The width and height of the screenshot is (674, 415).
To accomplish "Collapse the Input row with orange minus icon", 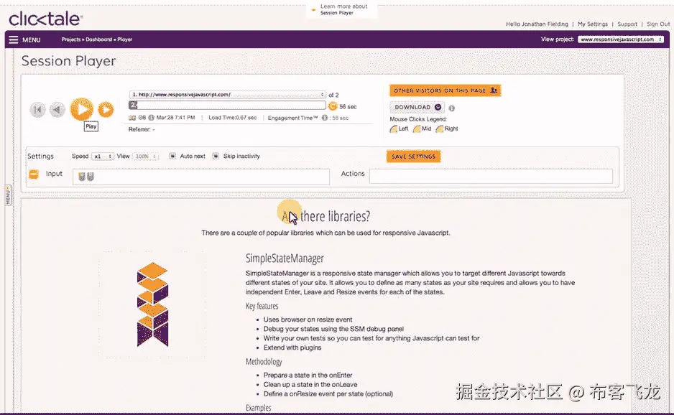I will pos(34,174).
